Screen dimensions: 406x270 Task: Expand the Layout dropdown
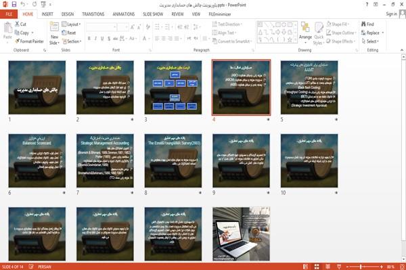[x=71, y=24]
